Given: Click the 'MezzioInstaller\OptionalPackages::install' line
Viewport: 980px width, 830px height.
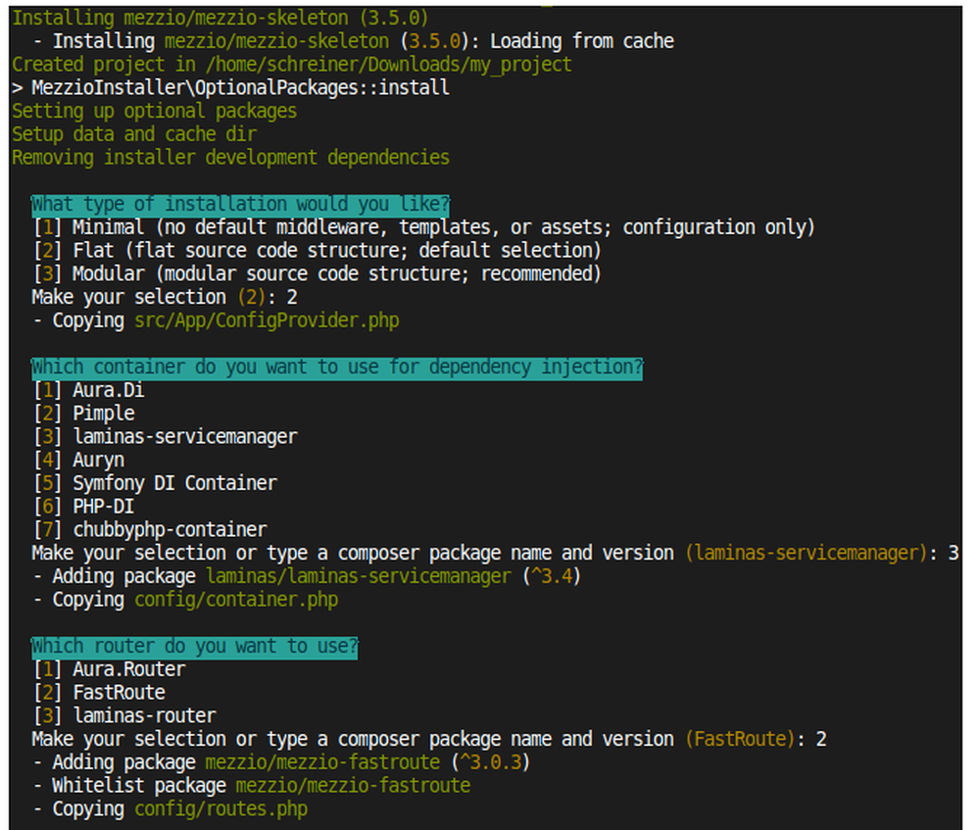Looking at the screenshot, I should pyautogui.click(x=230, y=87).
